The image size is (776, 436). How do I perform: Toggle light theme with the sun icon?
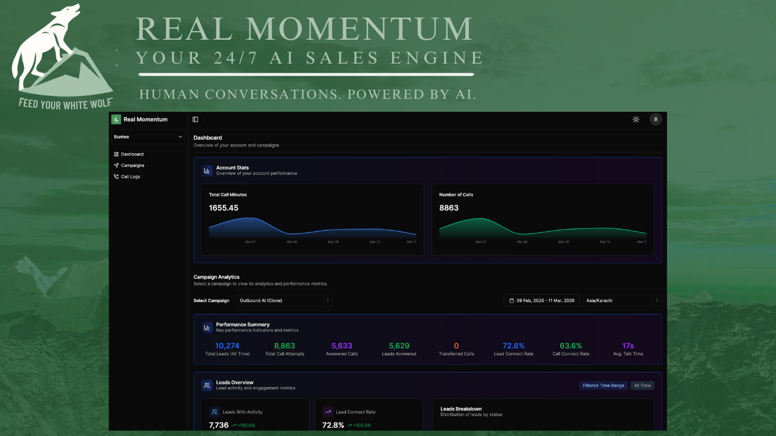click(x=636, y=119)
